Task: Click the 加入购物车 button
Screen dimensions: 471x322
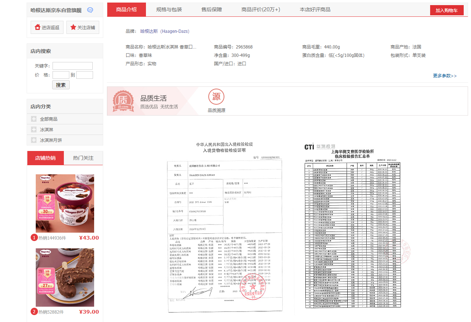Action: click(x=447, y=11)
